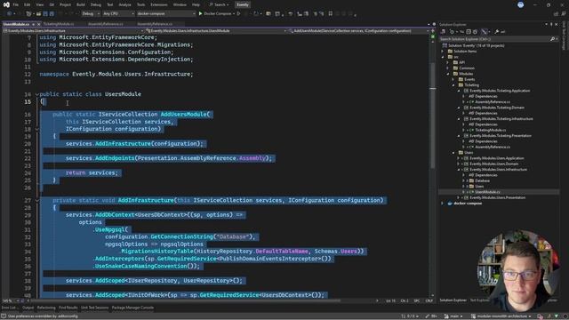Click Solution Explorer home view icon

(443, 32)
